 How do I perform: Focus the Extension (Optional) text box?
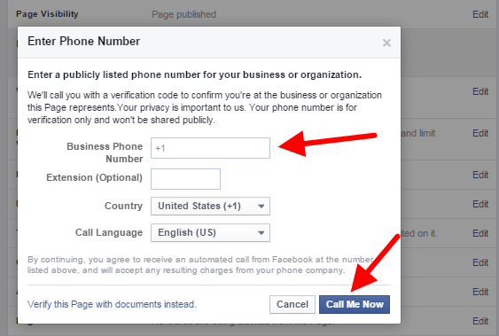coord(185,179)
